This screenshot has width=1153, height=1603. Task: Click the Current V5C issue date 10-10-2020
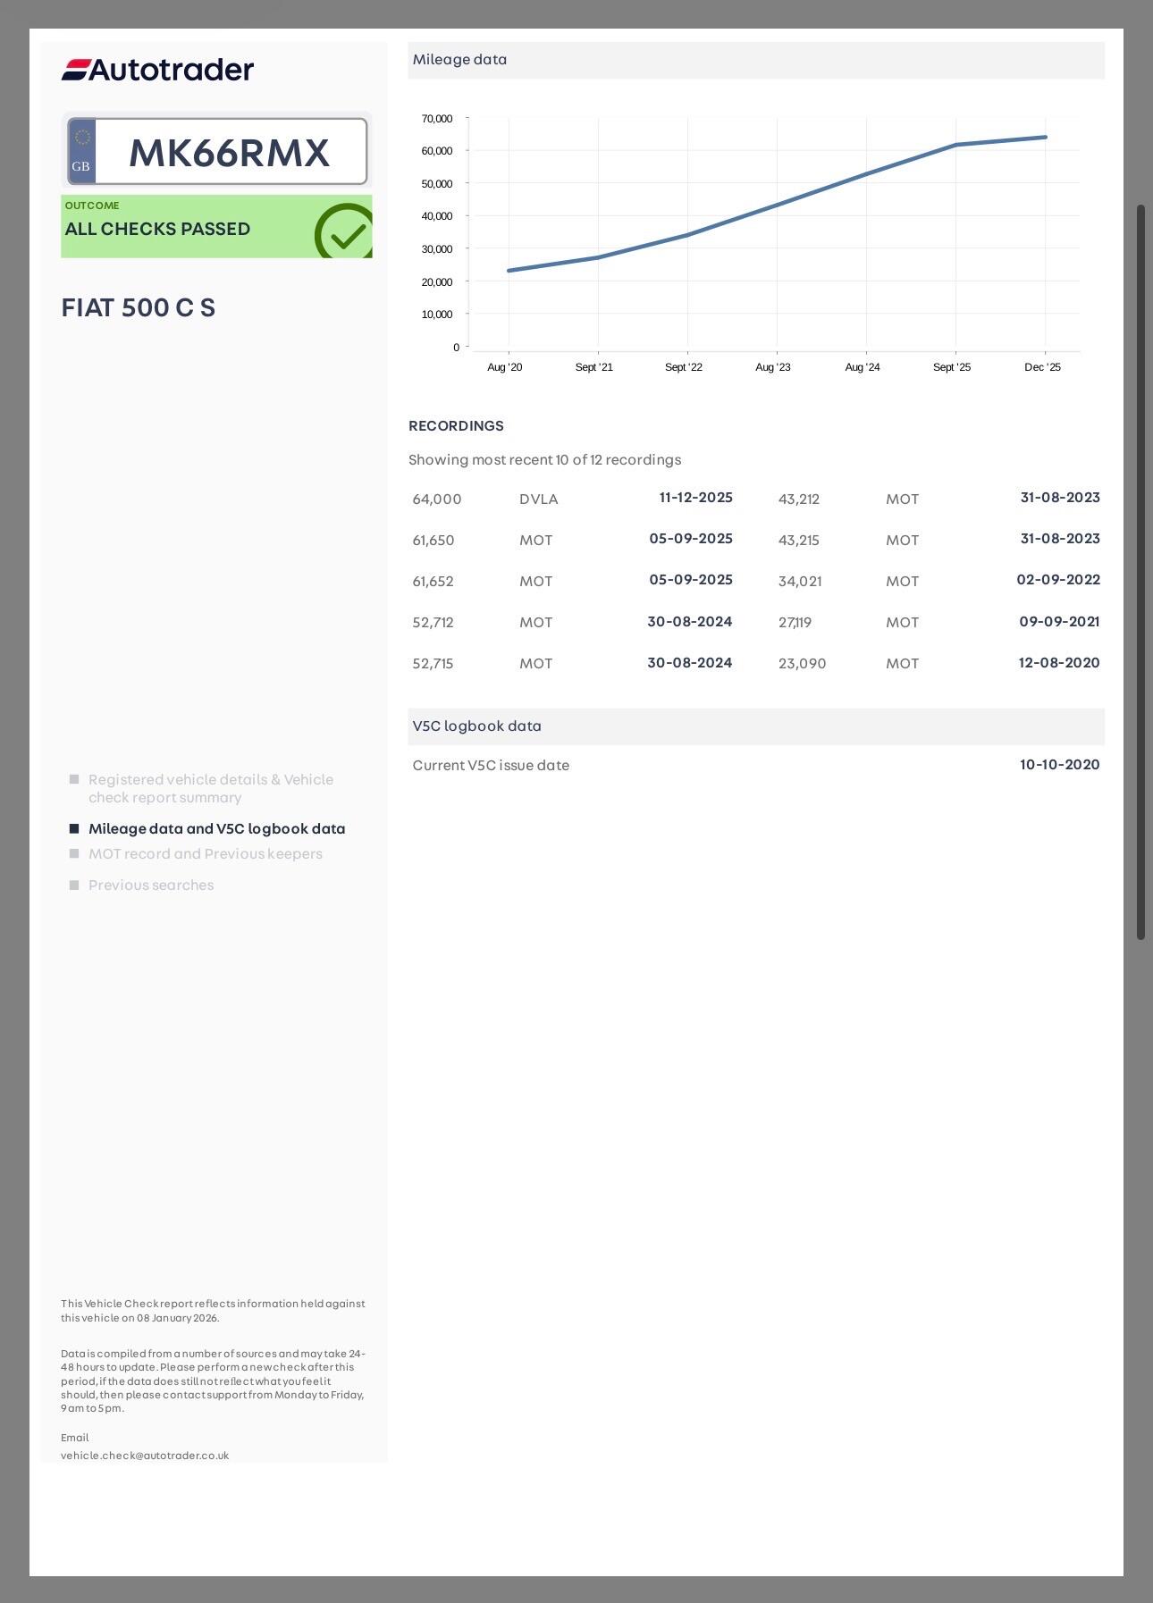1059,765
